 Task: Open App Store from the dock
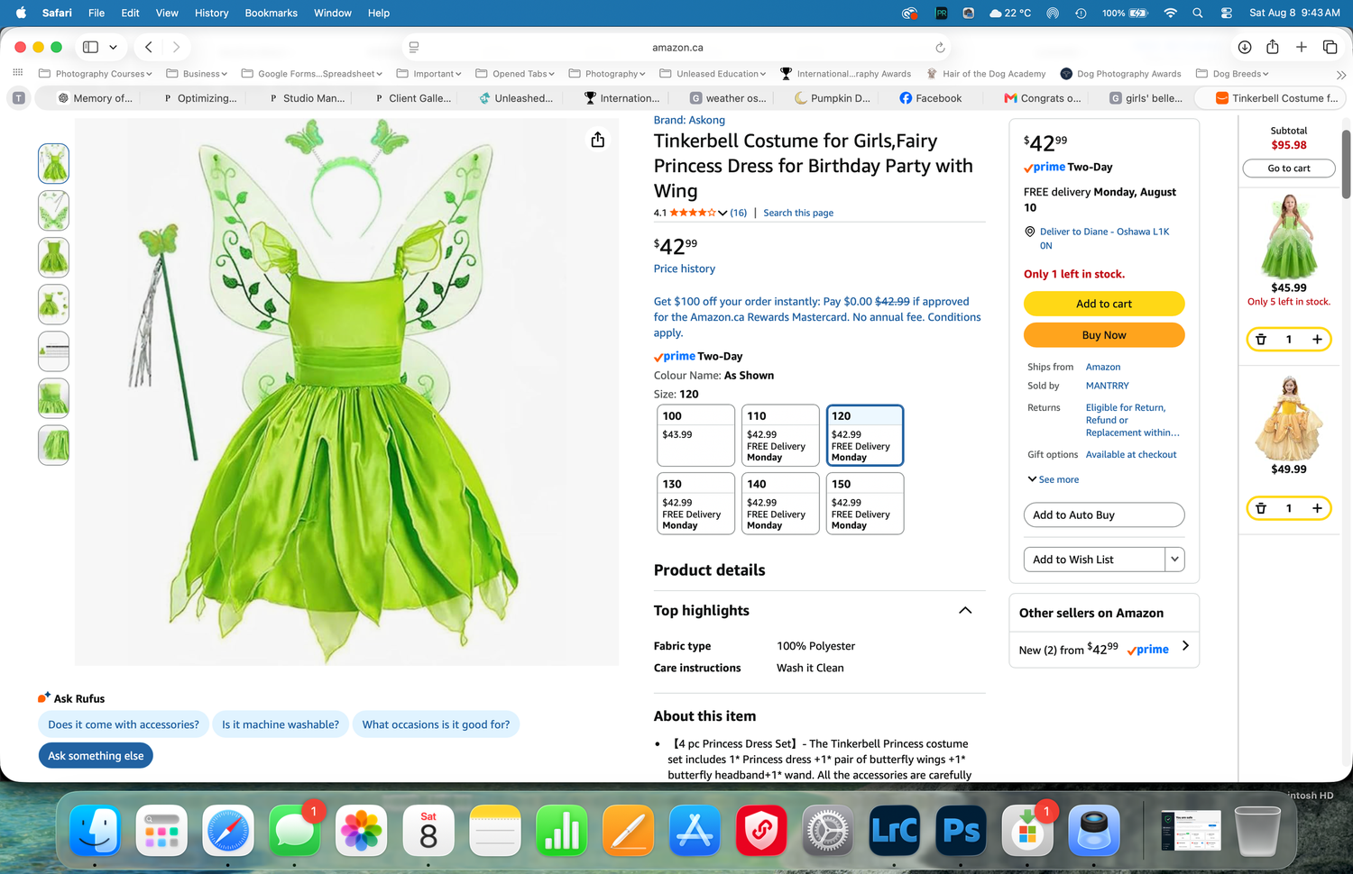(695, 830)
